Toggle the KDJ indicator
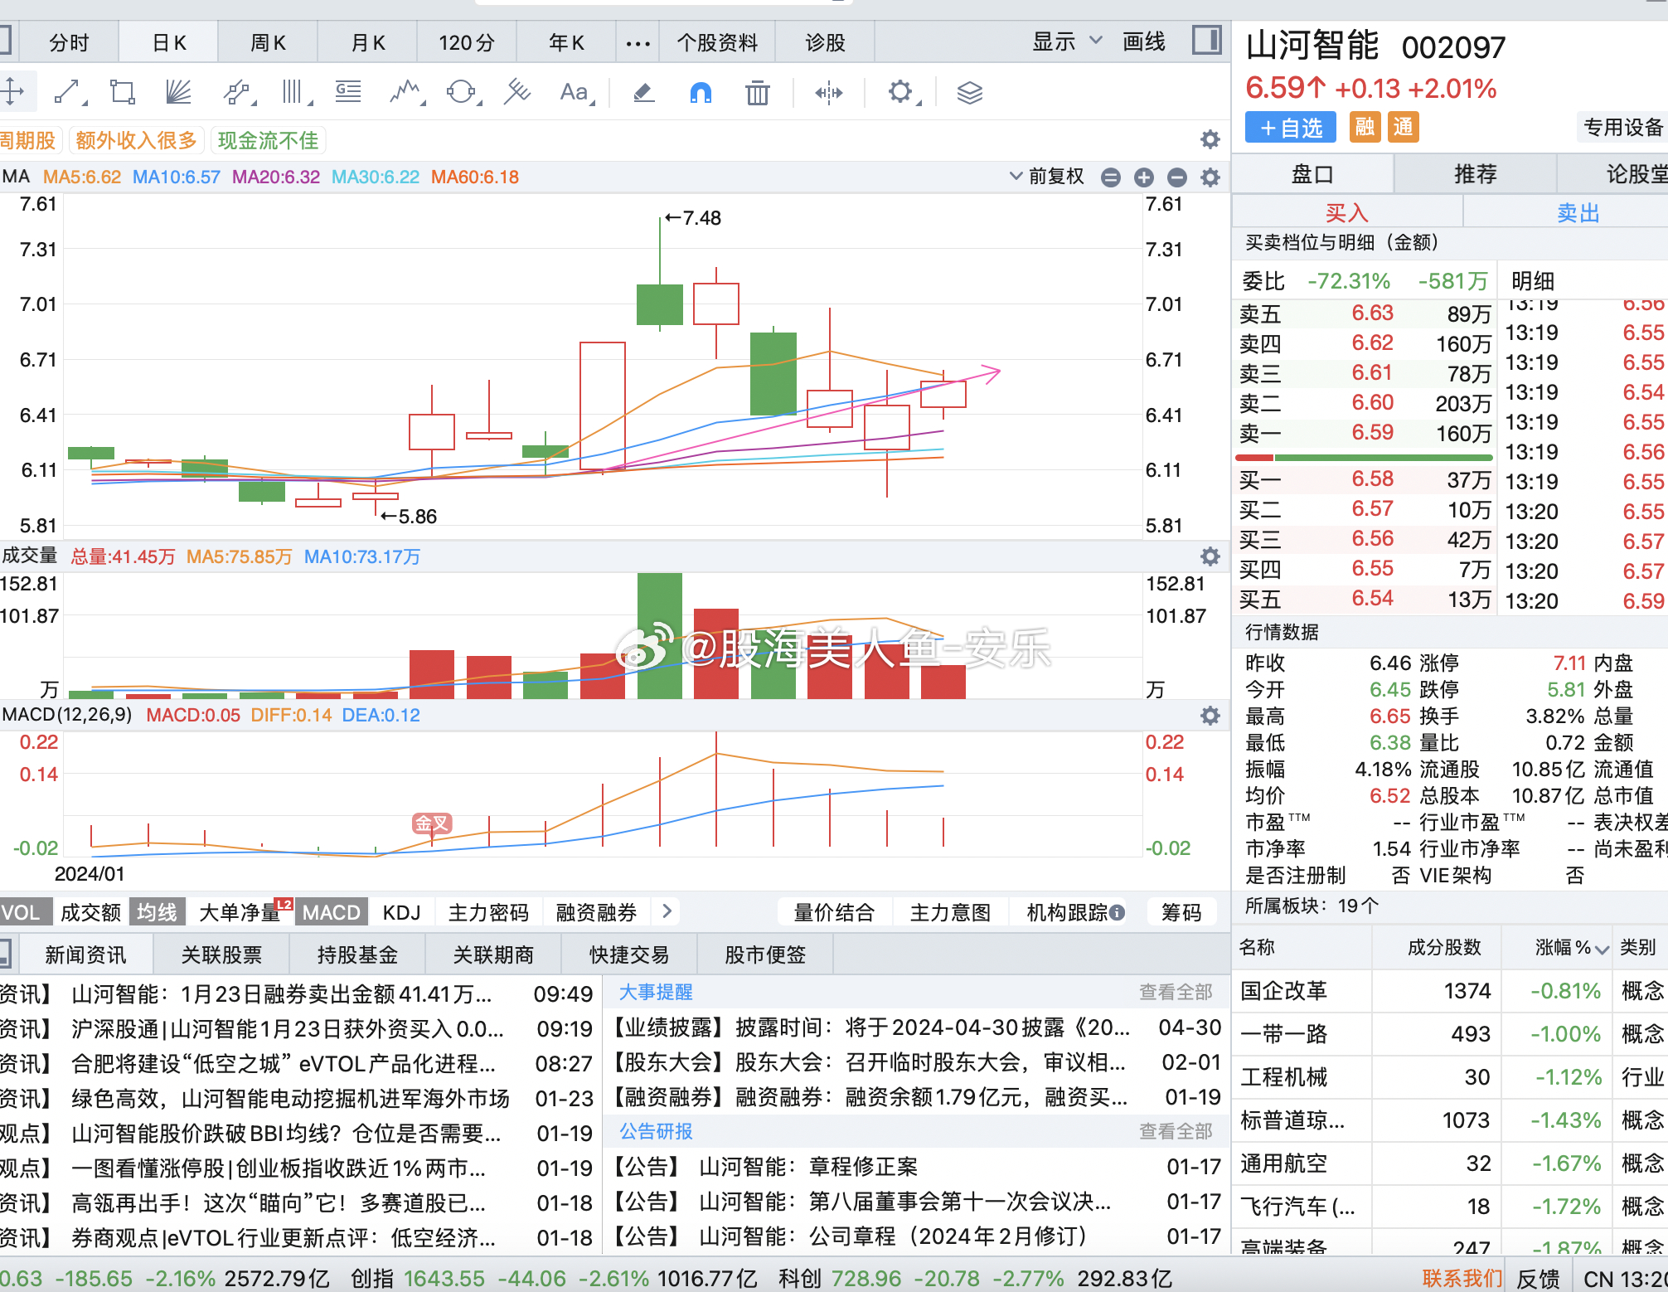 (x=402, y=913)
